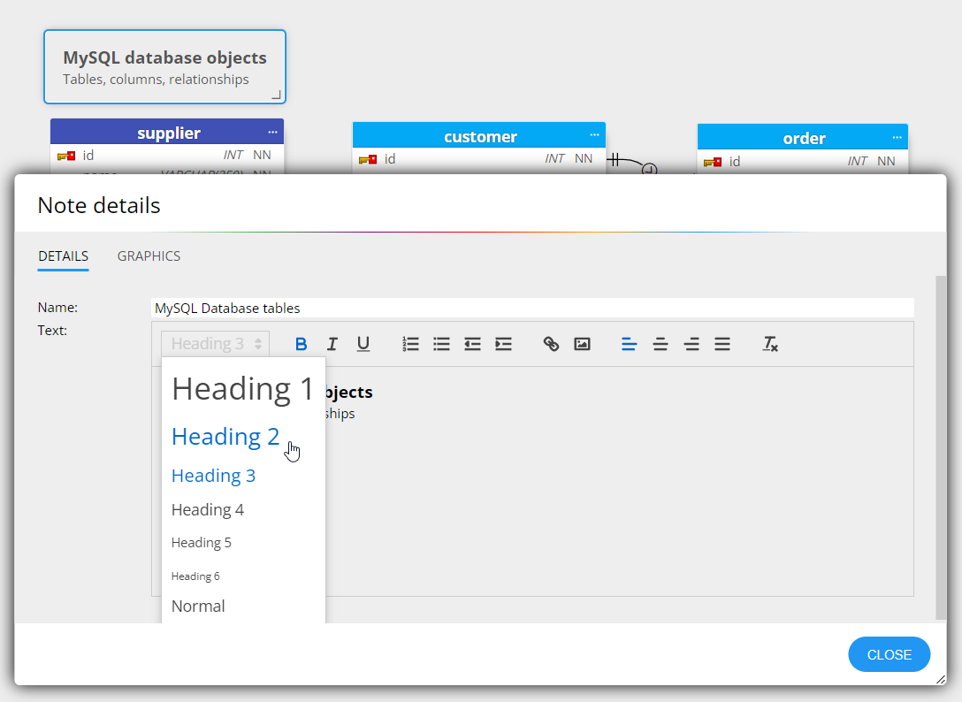The image size is (962, 702).
Task: Click the insert image icon
Action: pos(582,344)
